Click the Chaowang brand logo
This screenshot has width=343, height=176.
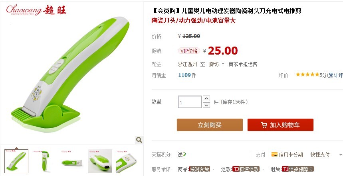pos(36,10)
